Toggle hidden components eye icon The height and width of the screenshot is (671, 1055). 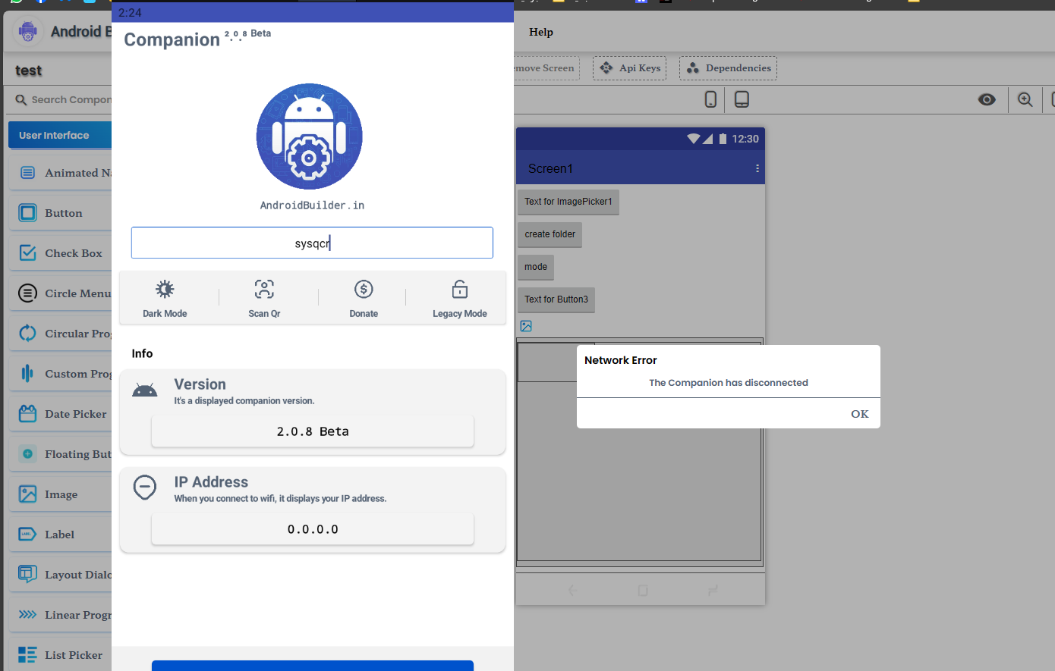click(x=987, y=99)
